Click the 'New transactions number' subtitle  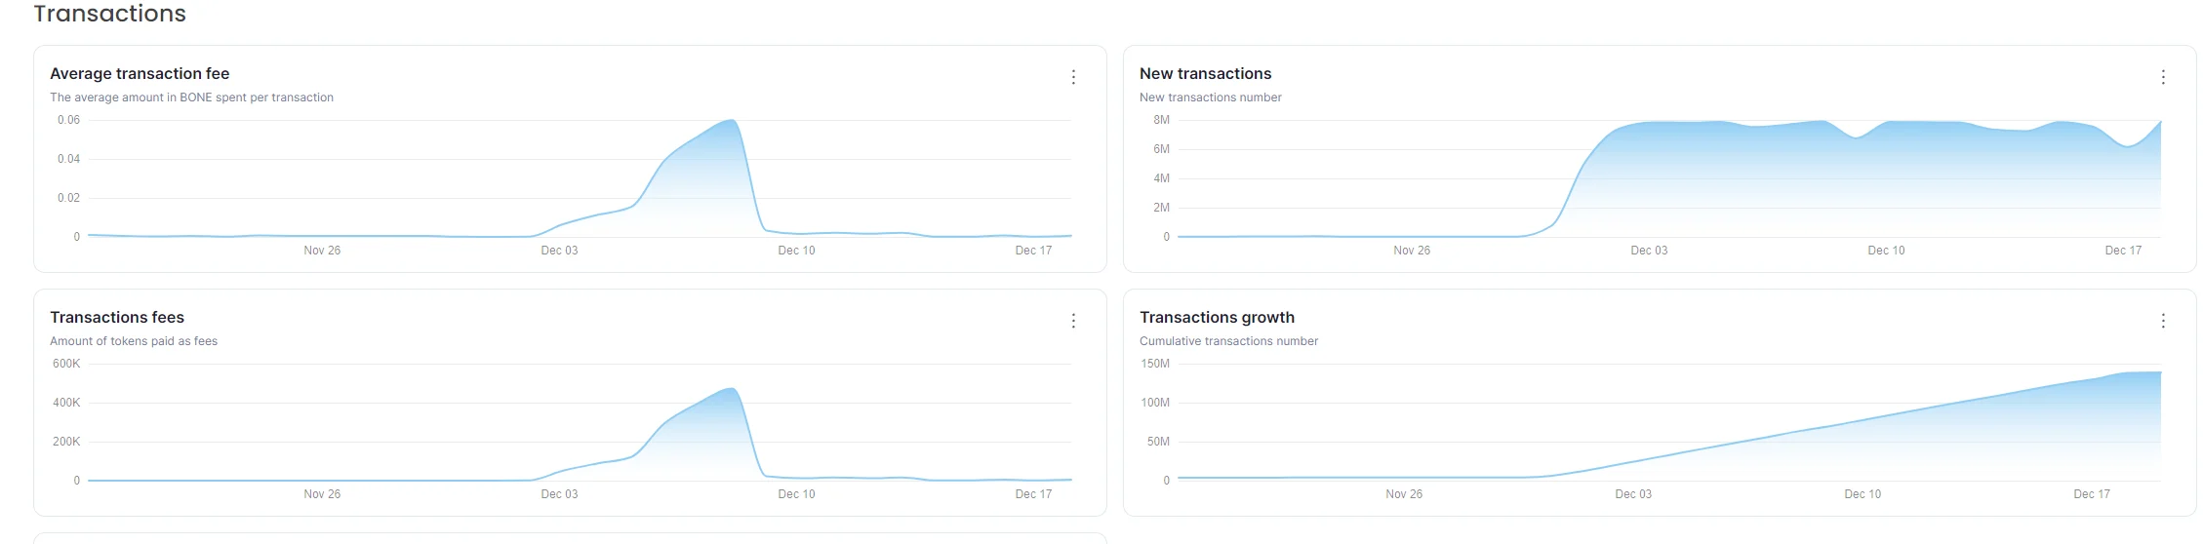coord(1210,97)
